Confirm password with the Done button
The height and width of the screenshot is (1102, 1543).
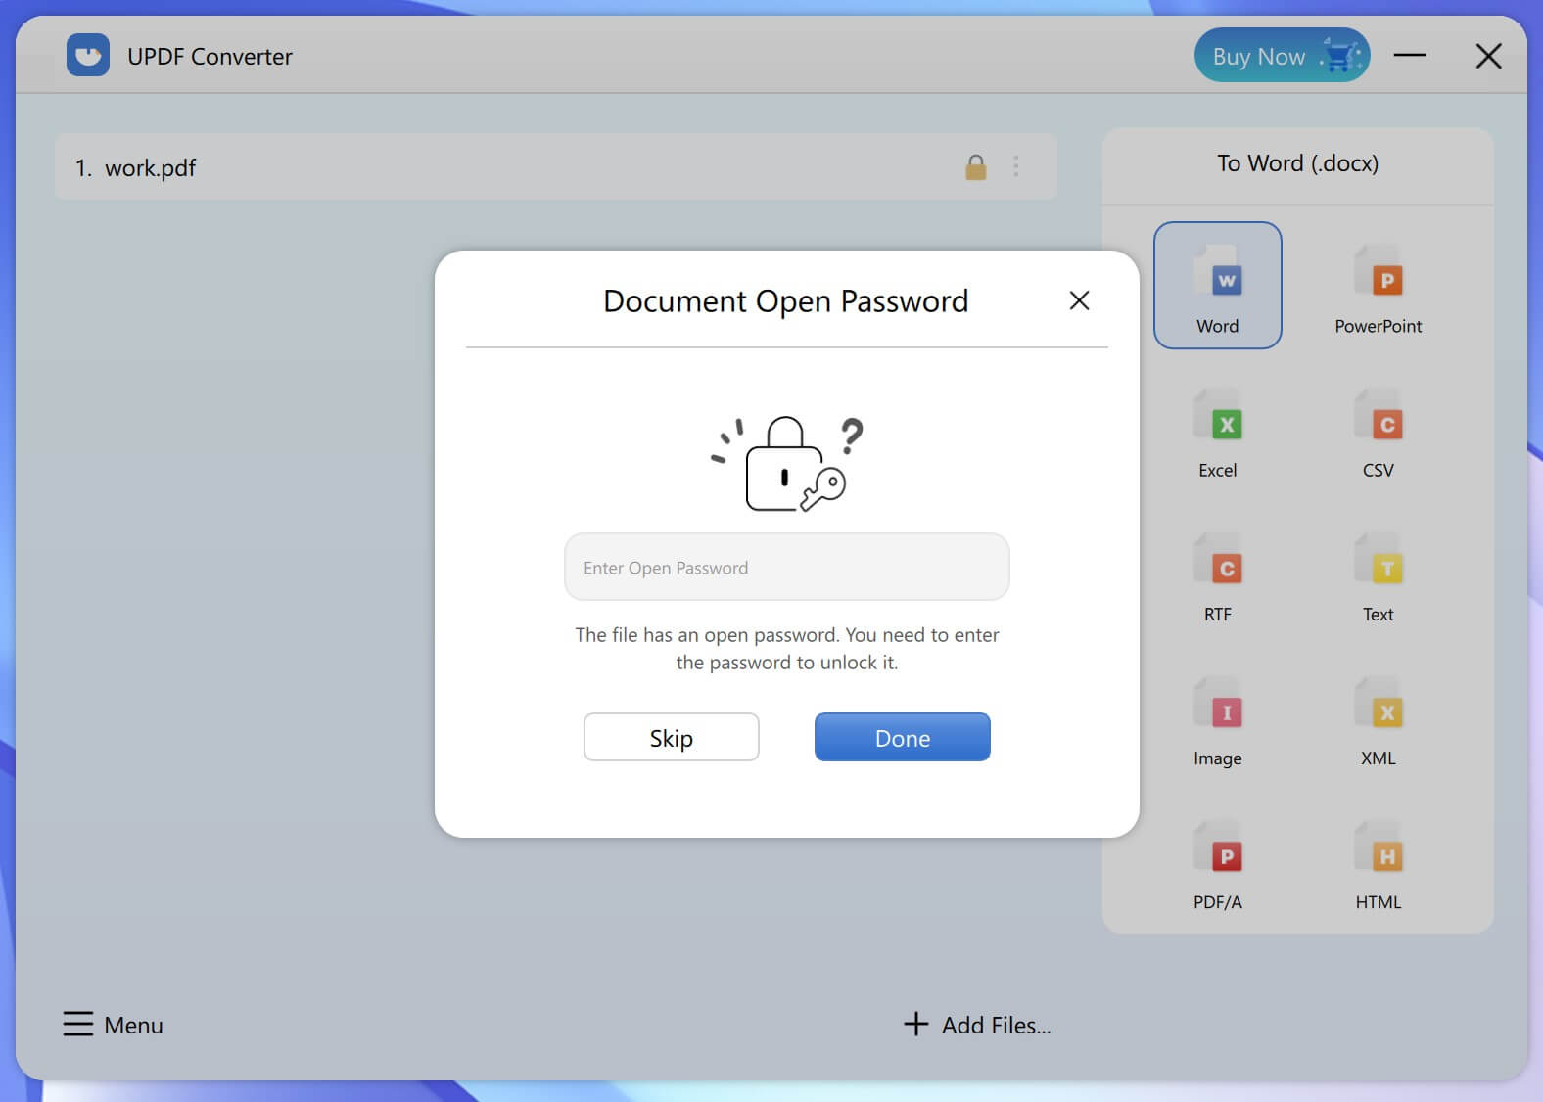click(x=902, y=738)
